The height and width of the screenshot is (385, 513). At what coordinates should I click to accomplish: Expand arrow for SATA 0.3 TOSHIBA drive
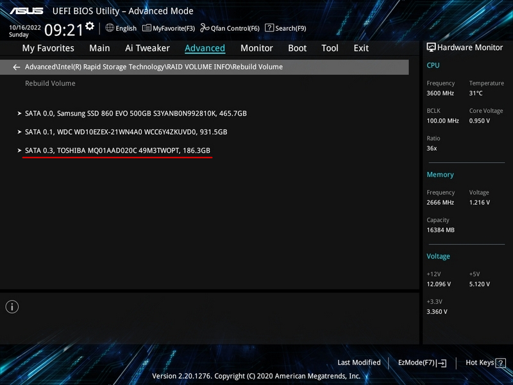tap(20, 151)
